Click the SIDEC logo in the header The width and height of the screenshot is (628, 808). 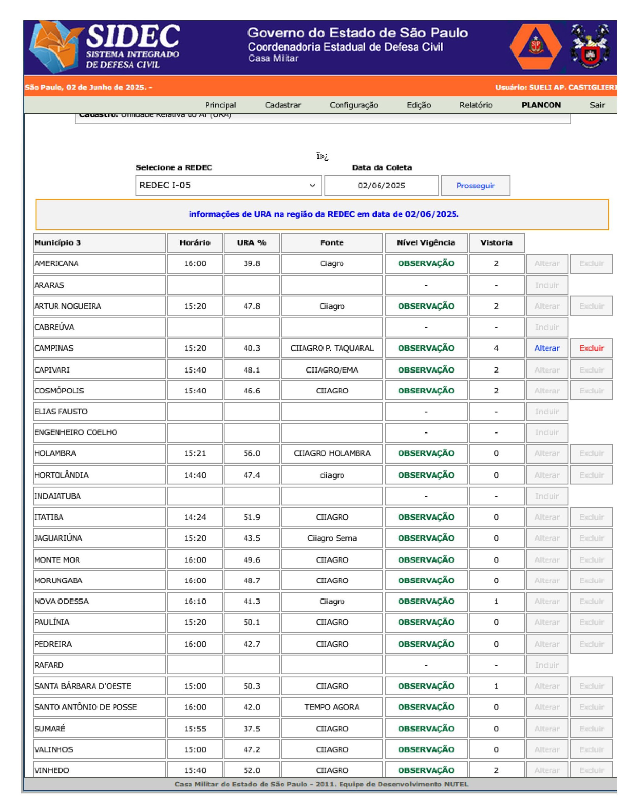click(104, 47)
